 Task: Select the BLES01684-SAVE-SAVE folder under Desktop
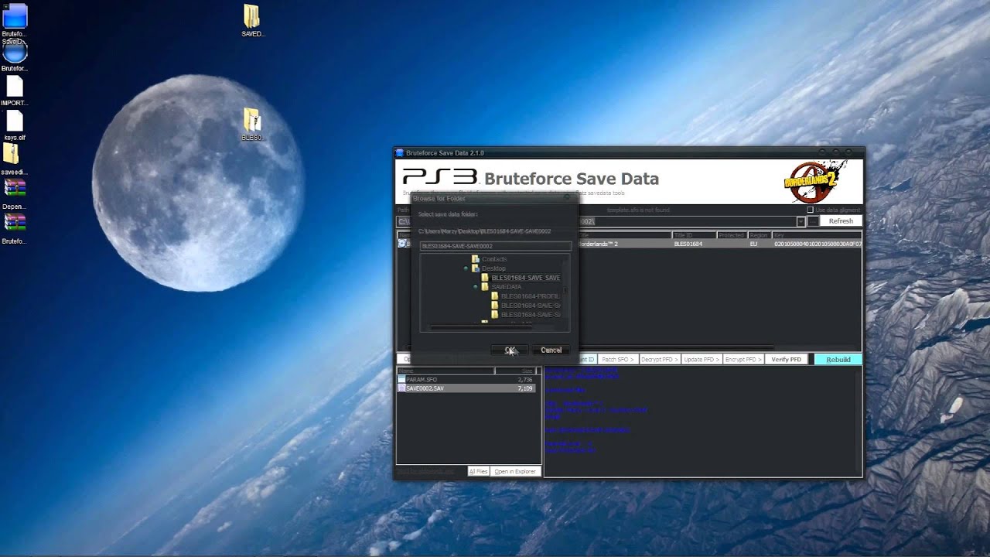(x=525, y=278)
